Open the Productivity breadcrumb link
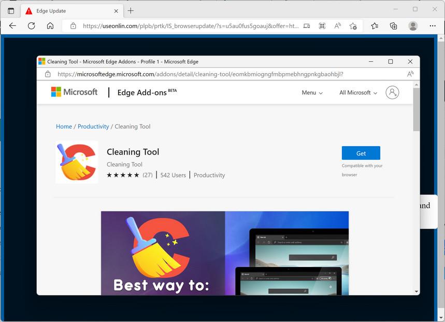The image size is (445, 322). coord(93,127)
